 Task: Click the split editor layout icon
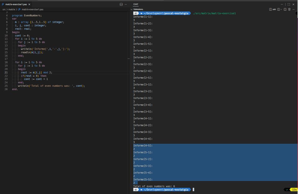121,4
